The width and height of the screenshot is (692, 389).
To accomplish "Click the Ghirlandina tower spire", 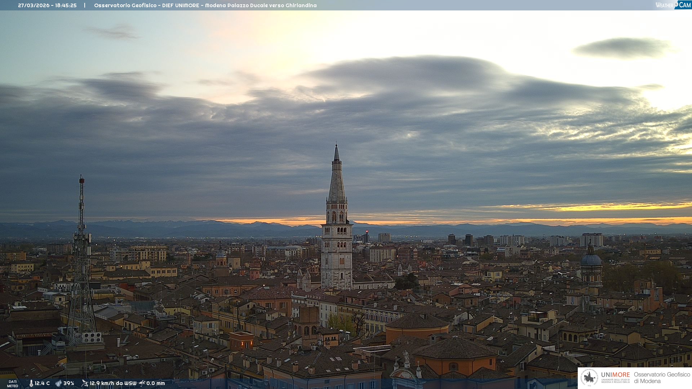I will [x=337, y=176].
